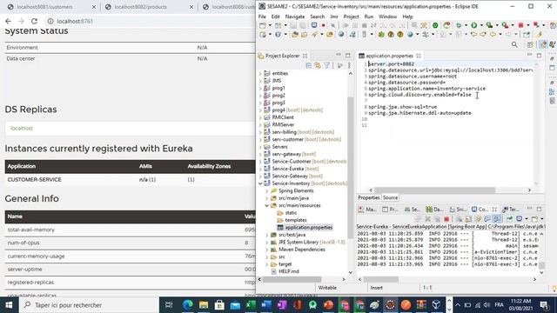Open File Explorer from taskbar
Image resolution: width=557 pixels, height=313 pixels.
tap(204, 305)
